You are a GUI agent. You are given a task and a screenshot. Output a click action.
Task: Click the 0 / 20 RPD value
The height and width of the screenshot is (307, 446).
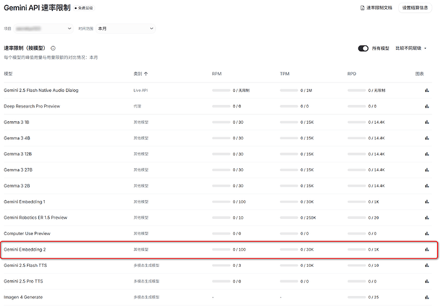pos(374,218)
